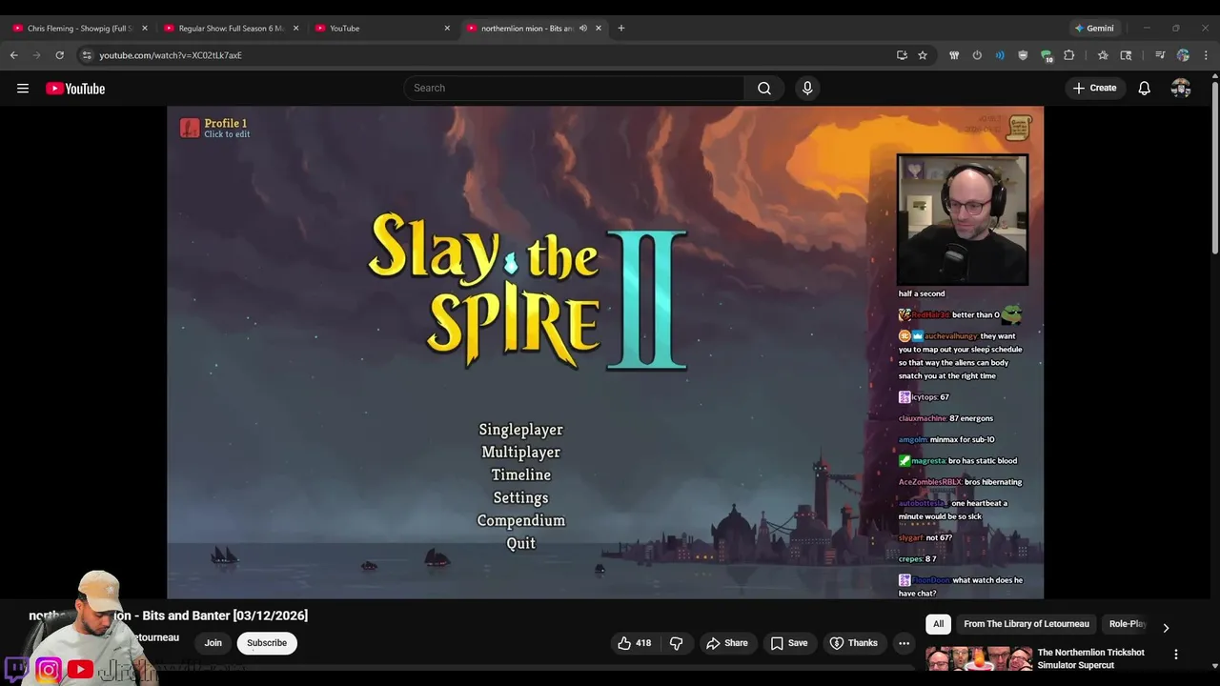Click Timeline in the video menu

(520, 475)
